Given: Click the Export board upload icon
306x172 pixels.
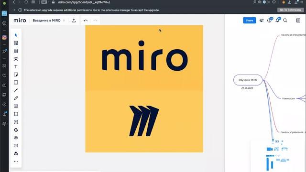Looking at the screenshot, I should tap(74, 20).
